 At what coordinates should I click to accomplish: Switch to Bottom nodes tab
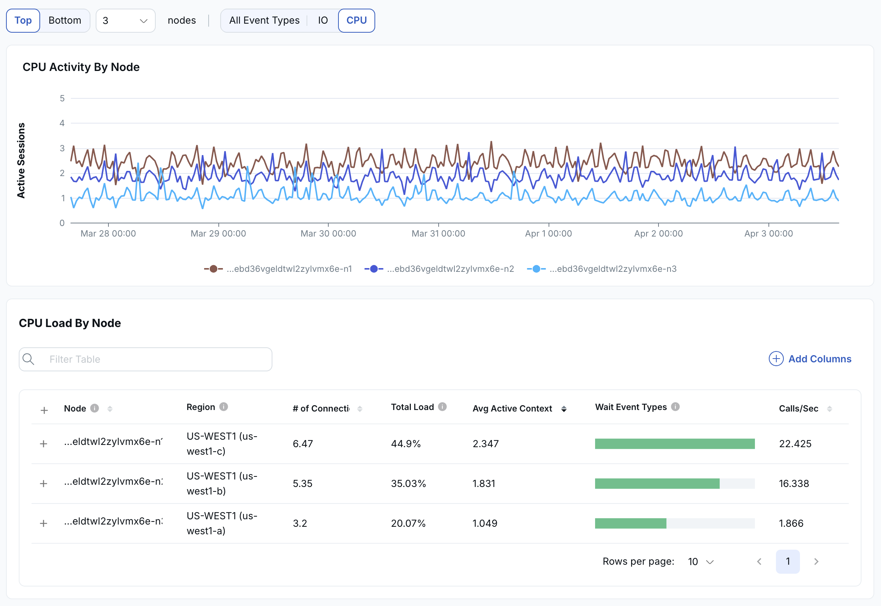[x=65, y=21]
